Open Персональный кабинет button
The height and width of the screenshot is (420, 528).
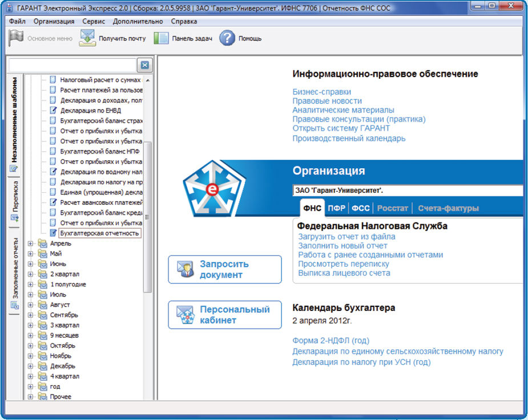pos(225,314)
